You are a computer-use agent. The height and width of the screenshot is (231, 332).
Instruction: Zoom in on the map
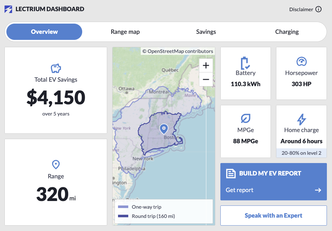(x=206, y=65)
